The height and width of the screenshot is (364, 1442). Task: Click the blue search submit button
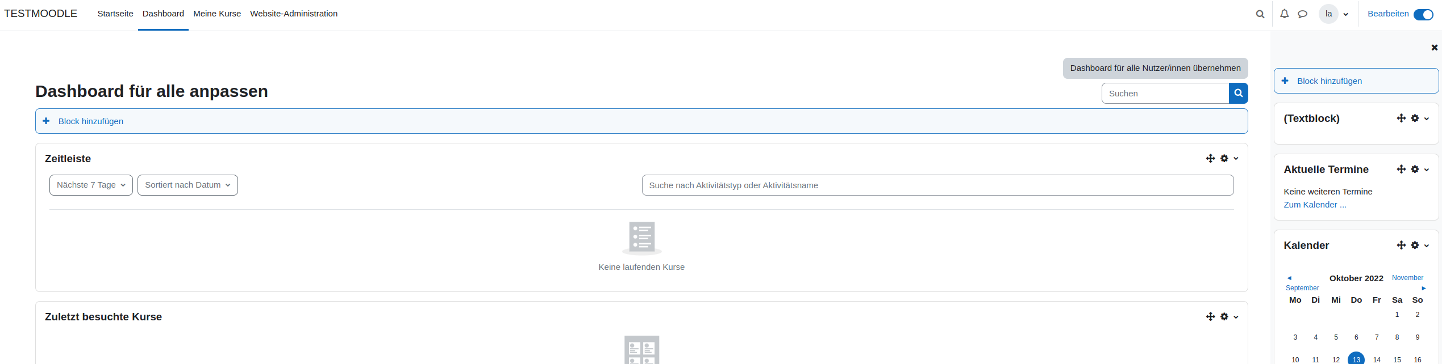1238,94
